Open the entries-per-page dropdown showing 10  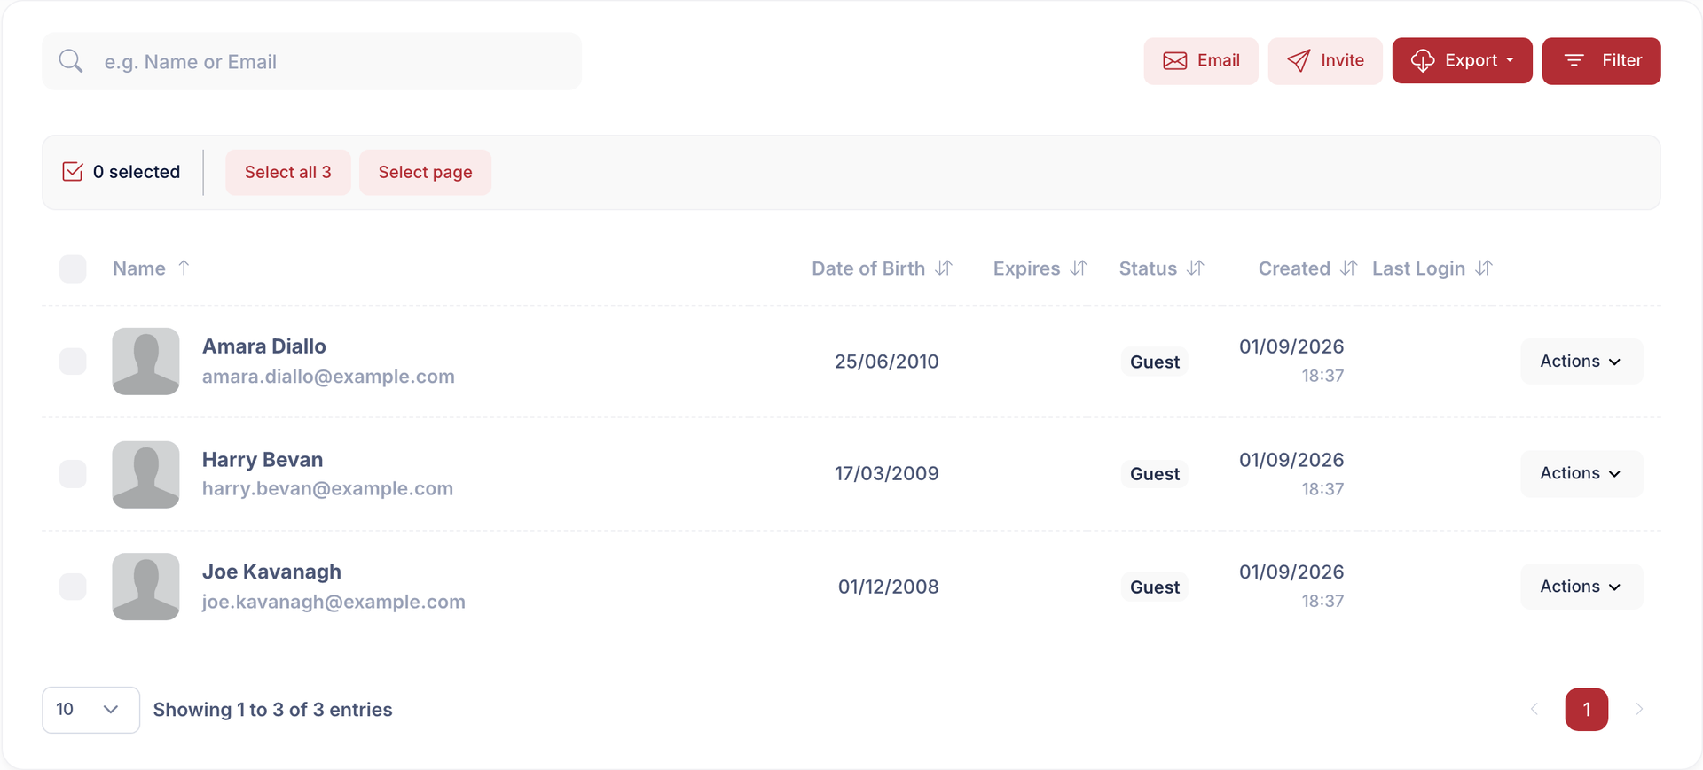pyautogui.click(x=90, y=710)
